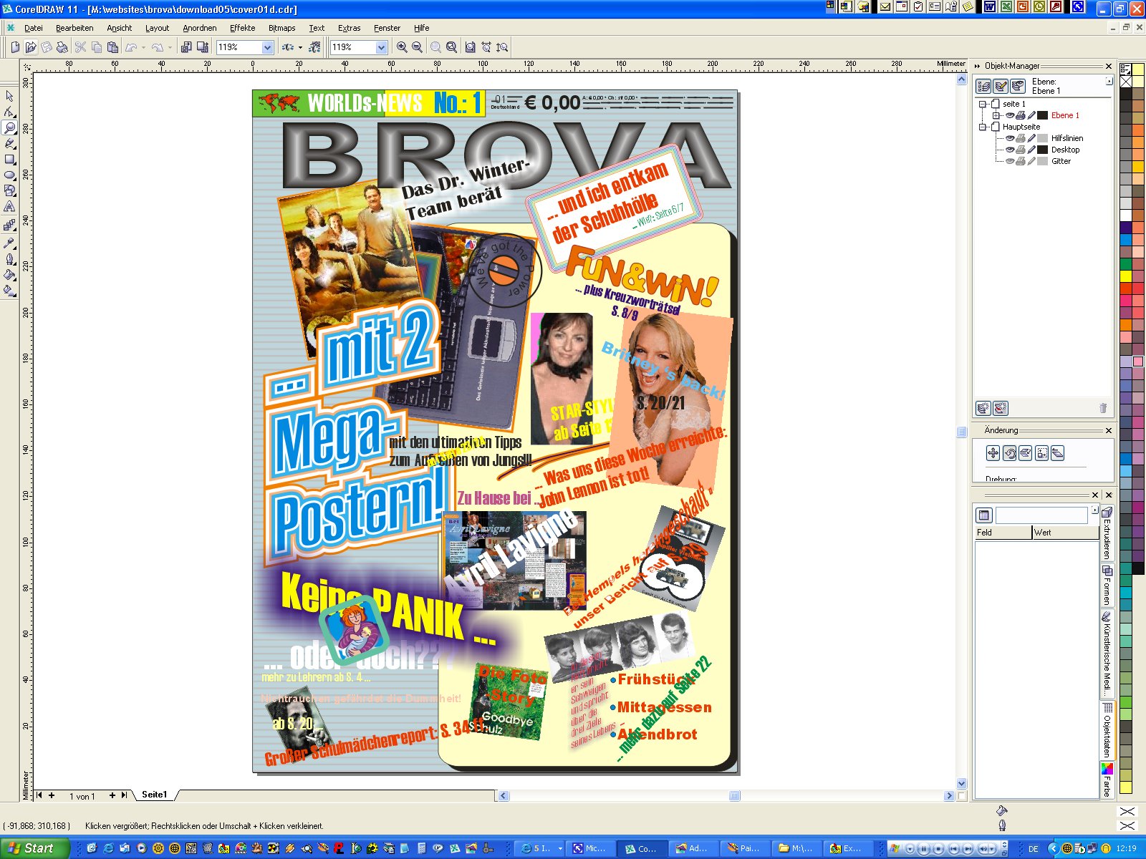Image resolution: width=1146 pixels, height=859 pixels.
Task: Toggle printable icon of Ebene 1
Action: tap(1021, 115)
